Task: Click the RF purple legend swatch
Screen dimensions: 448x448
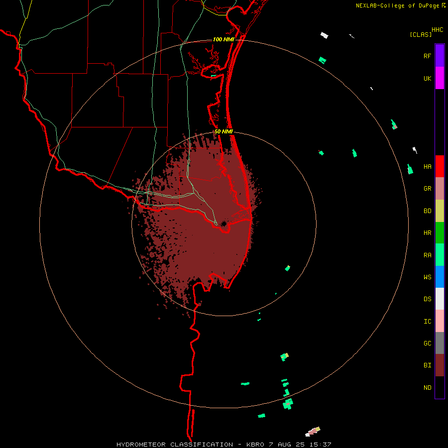Action: tap(440, 56)
